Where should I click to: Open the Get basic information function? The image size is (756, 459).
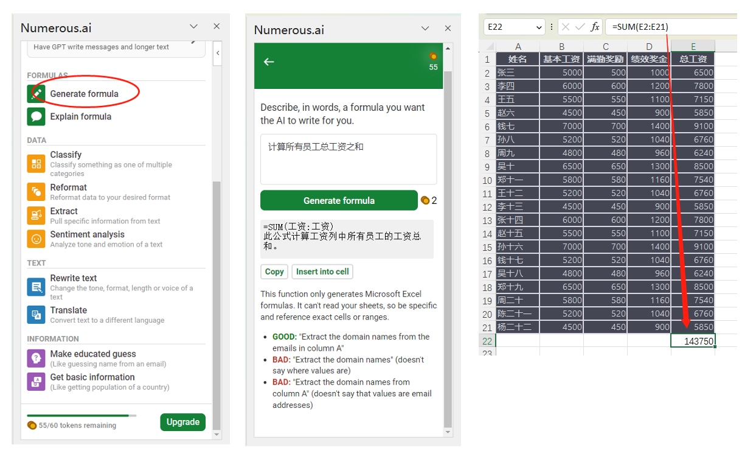tap(92, 377)
